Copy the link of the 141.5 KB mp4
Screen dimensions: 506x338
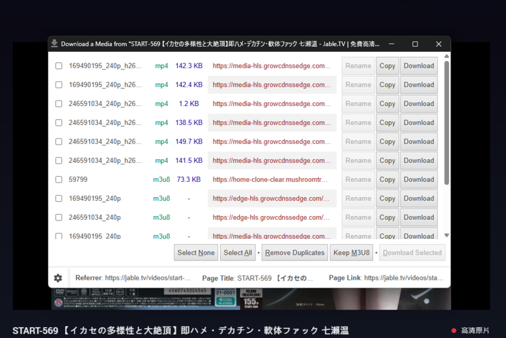pyautogui.click(x=387, y=160)
